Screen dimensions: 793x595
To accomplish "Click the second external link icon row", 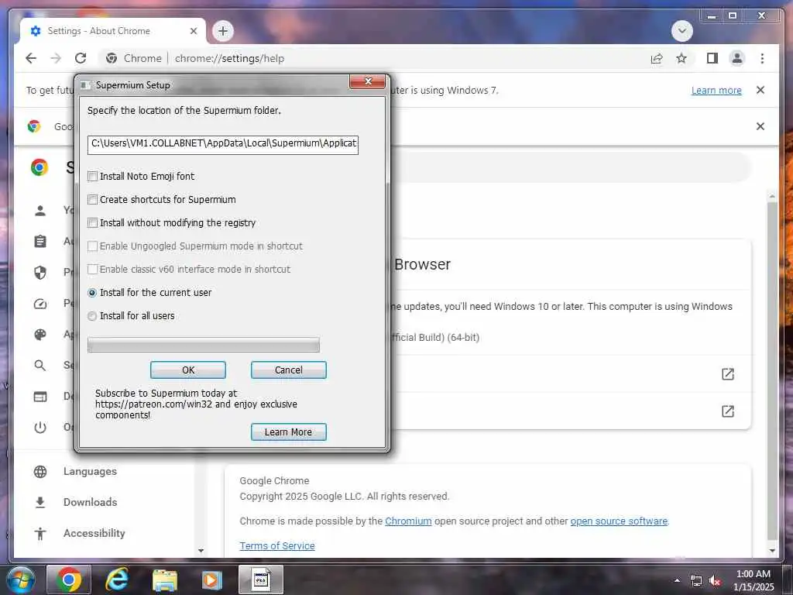I will tap(728, 411).
